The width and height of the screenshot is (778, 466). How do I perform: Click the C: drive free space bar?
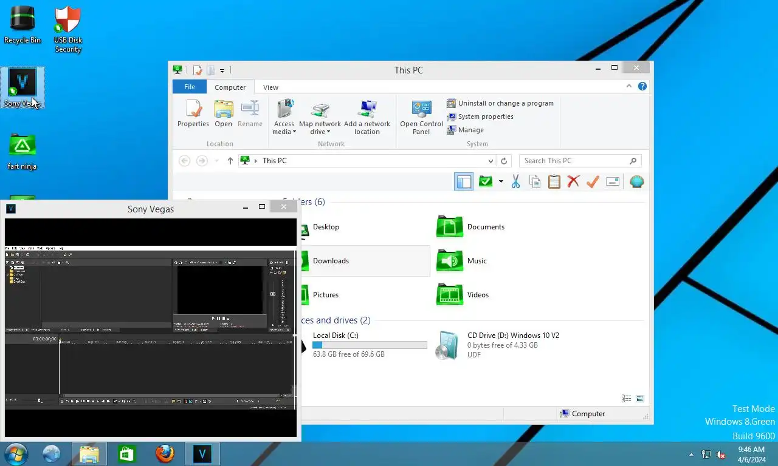click(370, 345)
